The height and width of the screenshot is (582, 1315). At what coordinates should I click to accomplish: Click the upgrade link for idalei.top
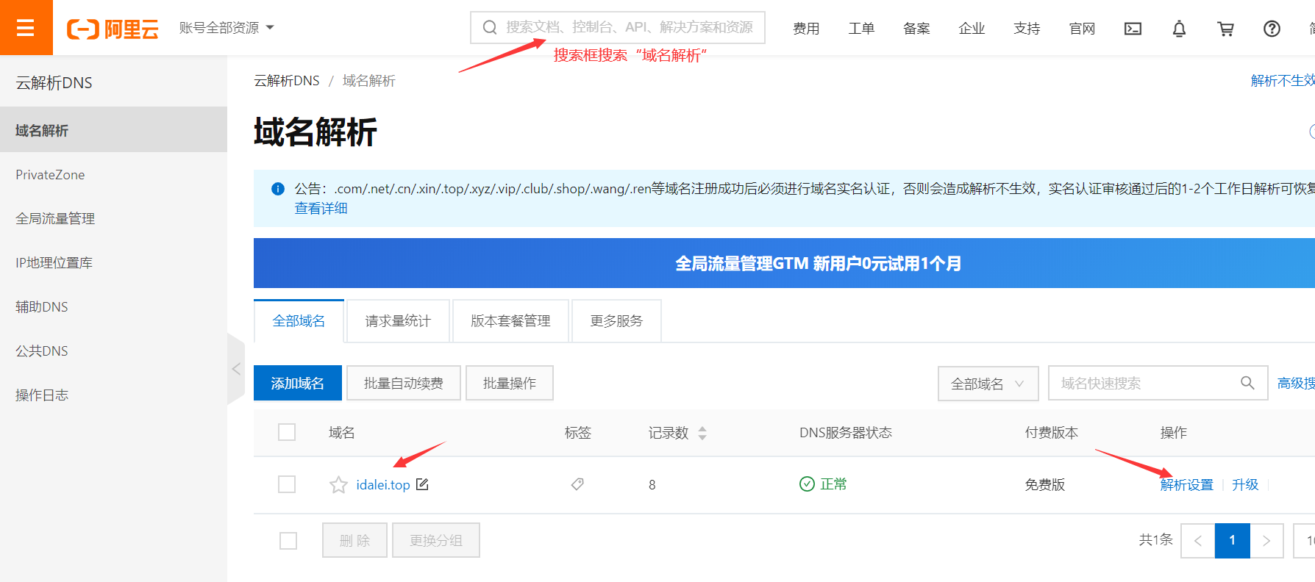coord(1245,485)
